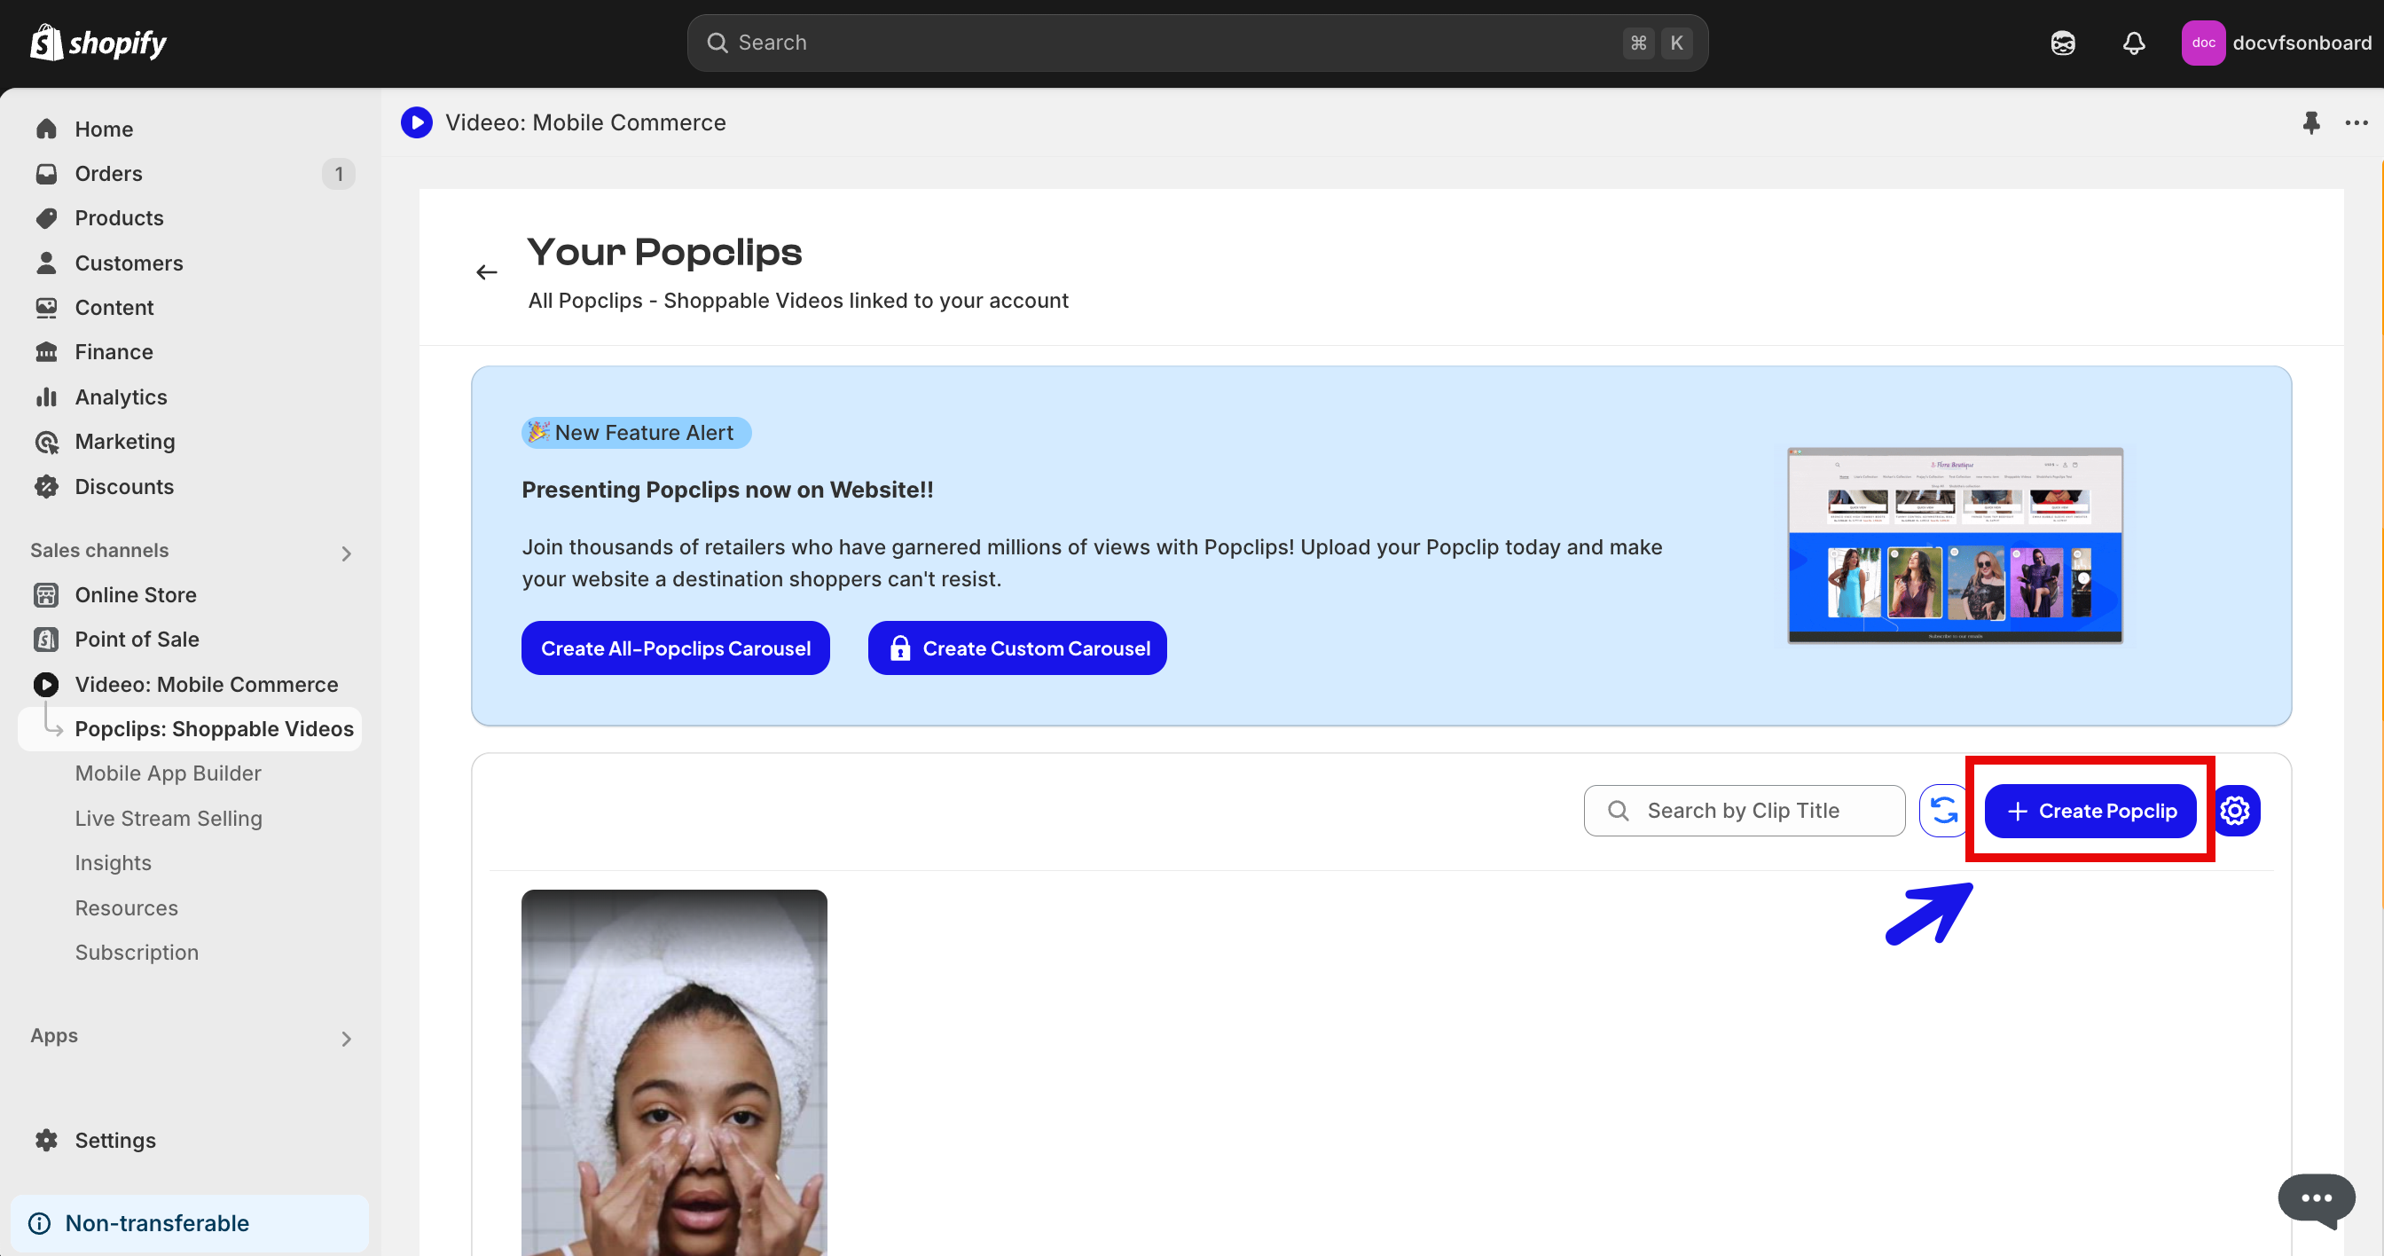Click the top Search bar
The height and width of the screenshot is (1256, 2384).
click(x=1196, y=43)
